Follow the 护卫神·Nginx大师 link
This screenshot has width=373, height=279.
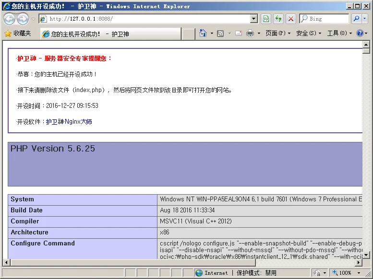pyautogui.click(x=69, y=122)
